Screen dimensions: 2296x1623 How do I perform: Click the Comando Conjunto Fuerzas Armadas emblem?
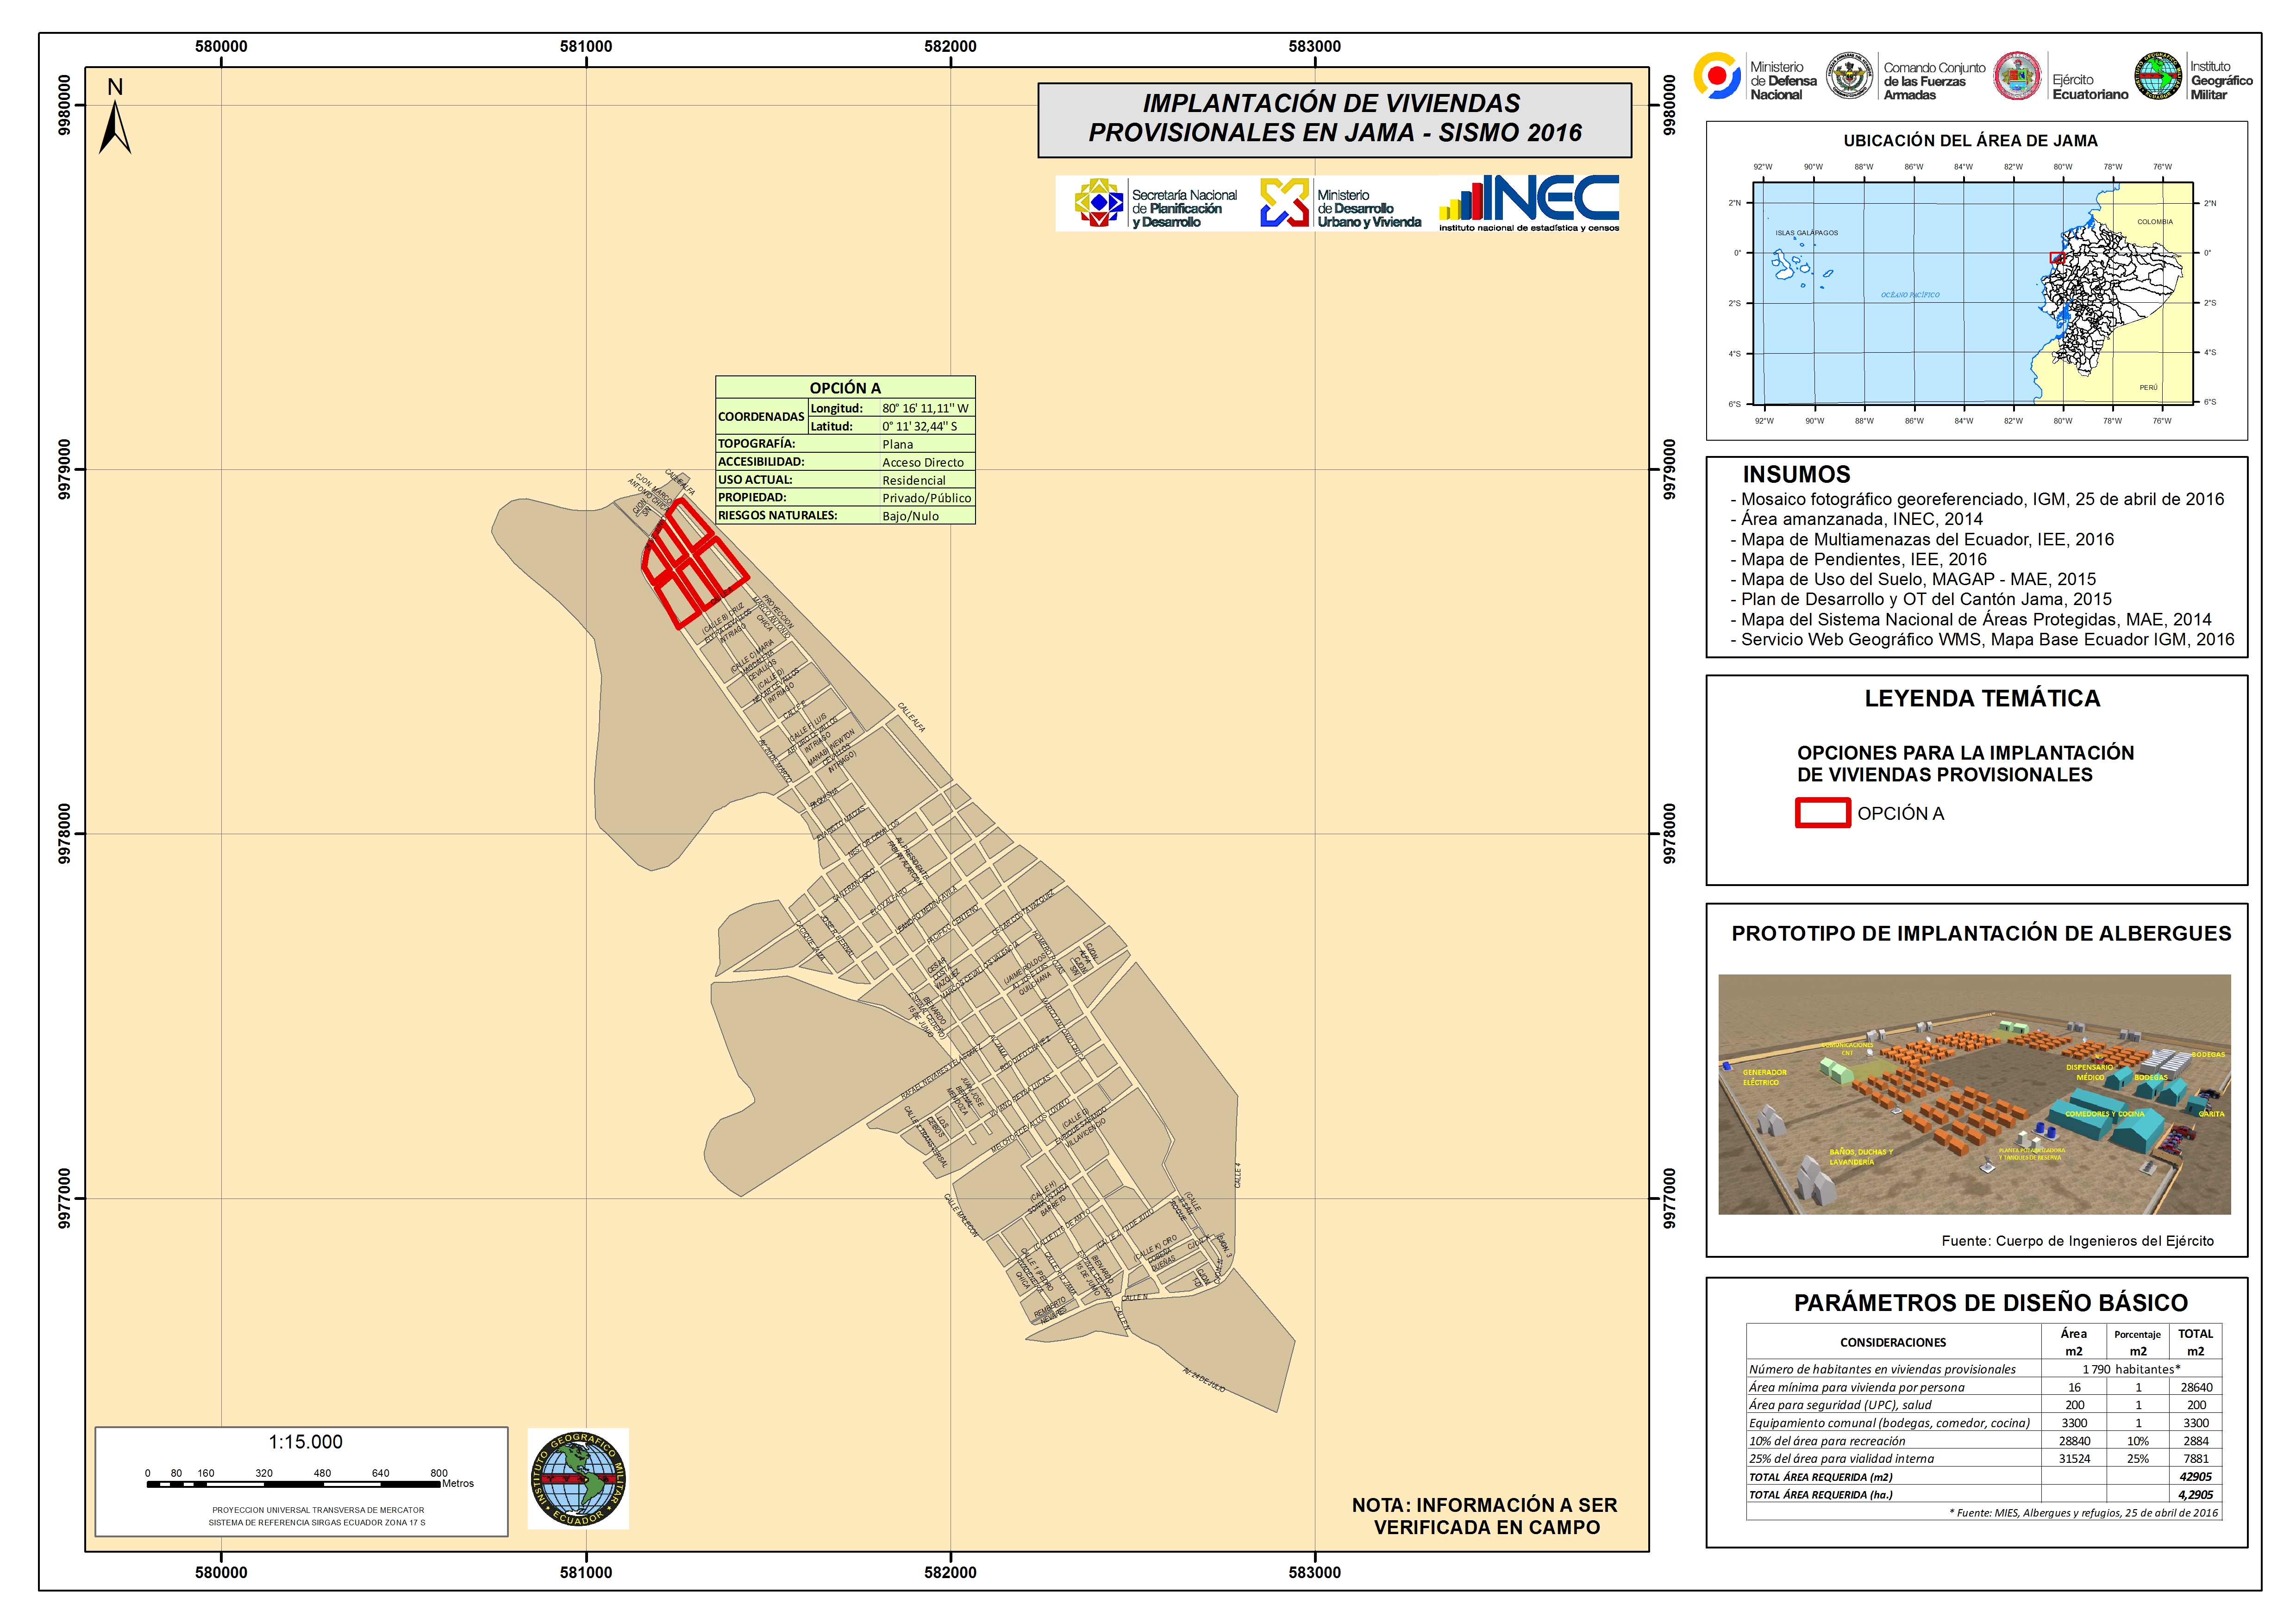(1849, 77)
